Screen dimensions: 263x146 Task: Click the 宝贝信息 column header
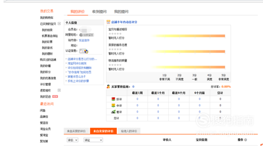pyautogui.click(x=201, y=140)
